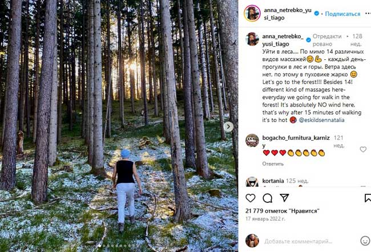Open kortania's profile avatar
Viewport: 371px width, 252px height.
point(252,182)
